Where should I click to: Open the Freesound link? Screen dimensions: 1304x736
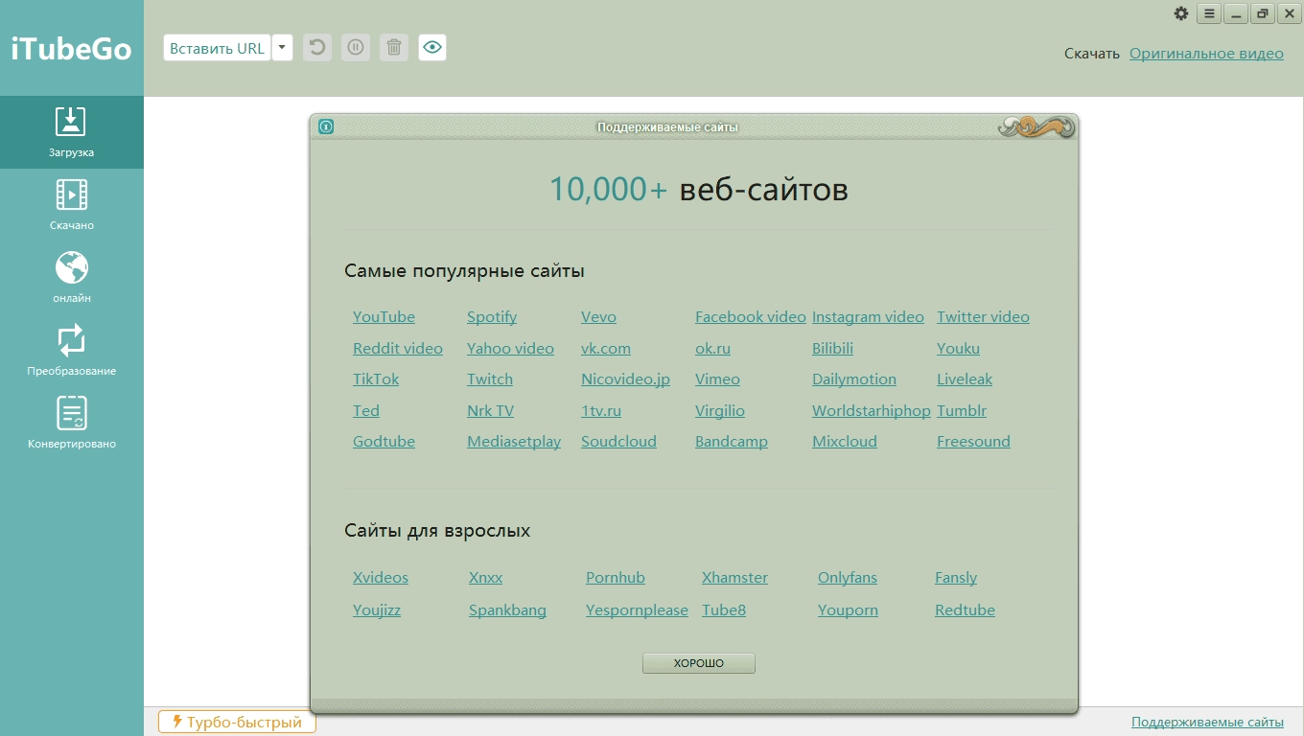coord(973,442)
